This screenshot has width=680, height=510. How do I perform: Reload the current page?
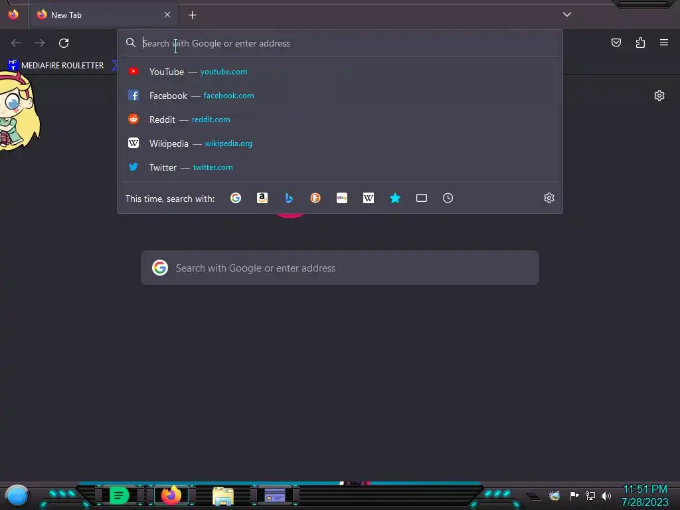pos(64,43)
